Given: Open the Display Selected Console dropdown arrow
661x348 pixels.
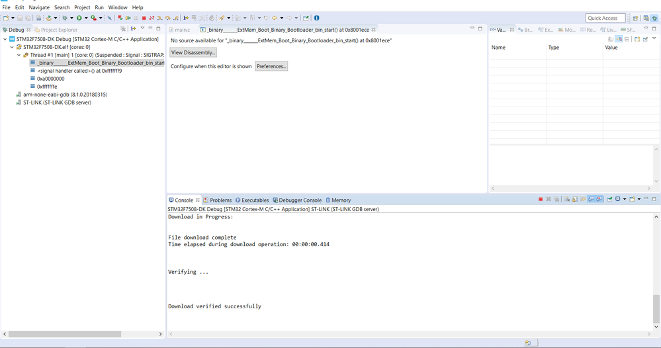Looking at the screenshot, I should point(625,199).
